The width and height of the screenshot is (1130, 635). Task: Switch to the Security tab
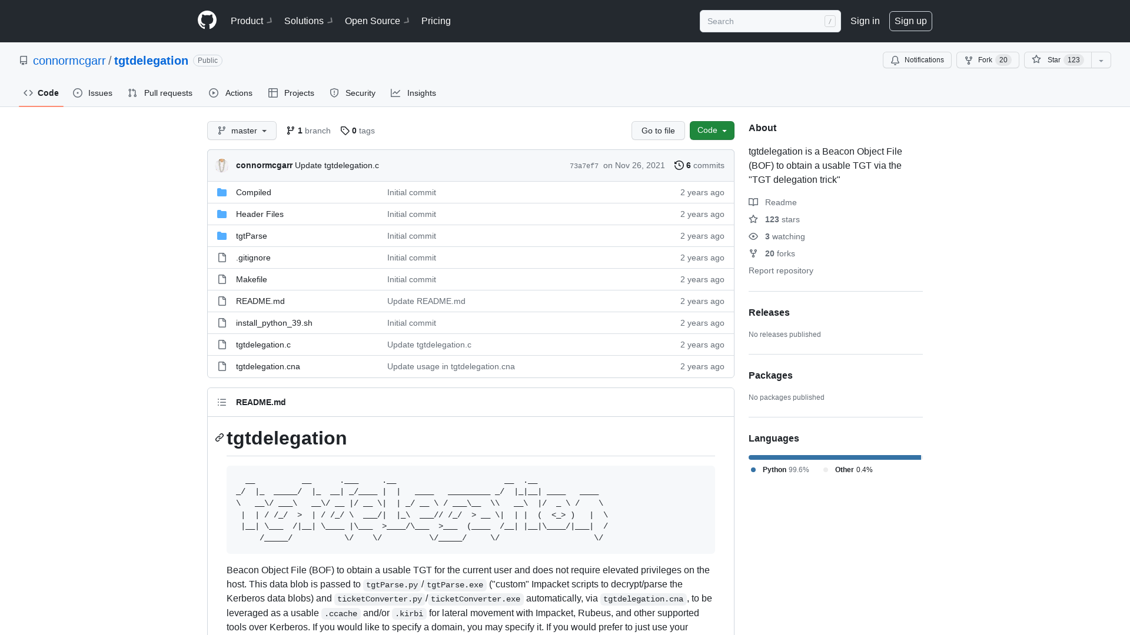[x=353, y=93]
